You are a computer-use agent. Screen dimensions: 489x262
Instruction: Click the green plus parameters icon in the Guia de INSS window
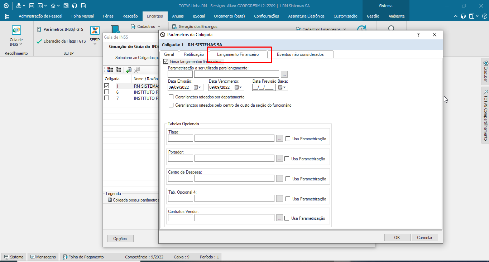(x=129, y=70)
